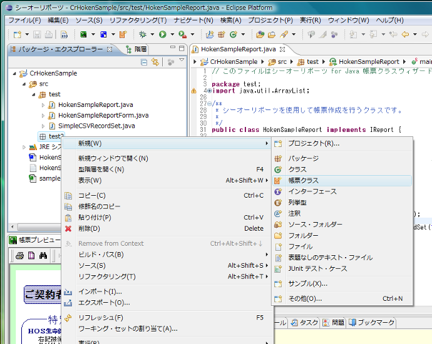Click the Save toolbar icon
This screenshot has width=432, height=344.
37,34
